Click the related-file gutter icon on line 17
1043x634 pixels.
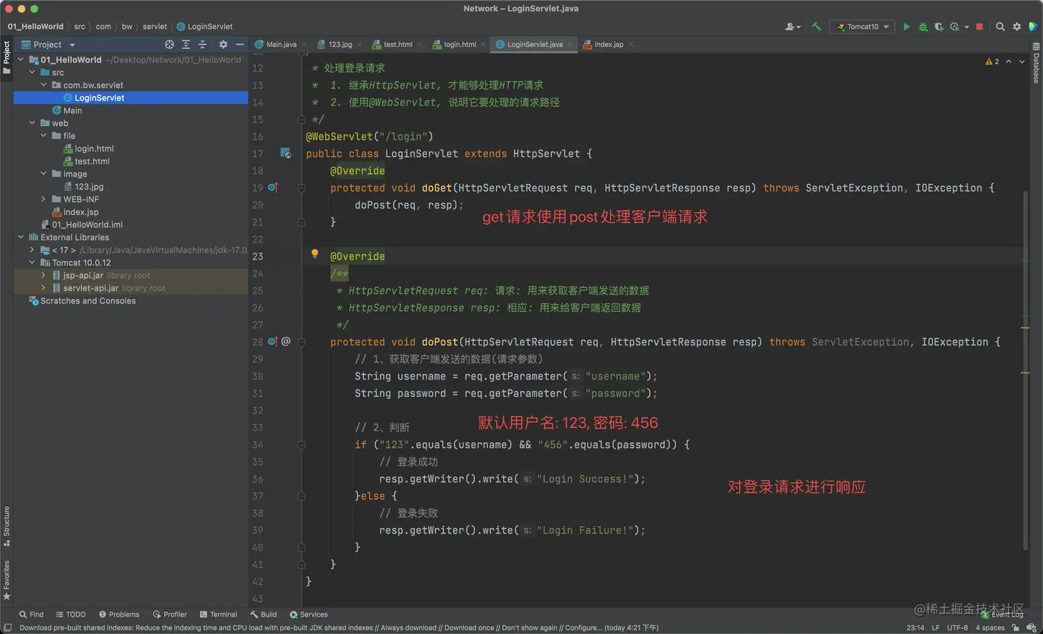coord(286,153)
